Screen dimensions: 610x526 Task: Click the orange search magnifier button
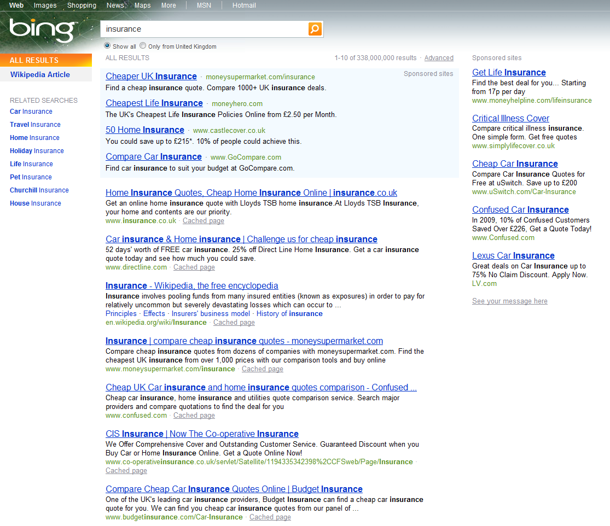(x=315, y=29)
